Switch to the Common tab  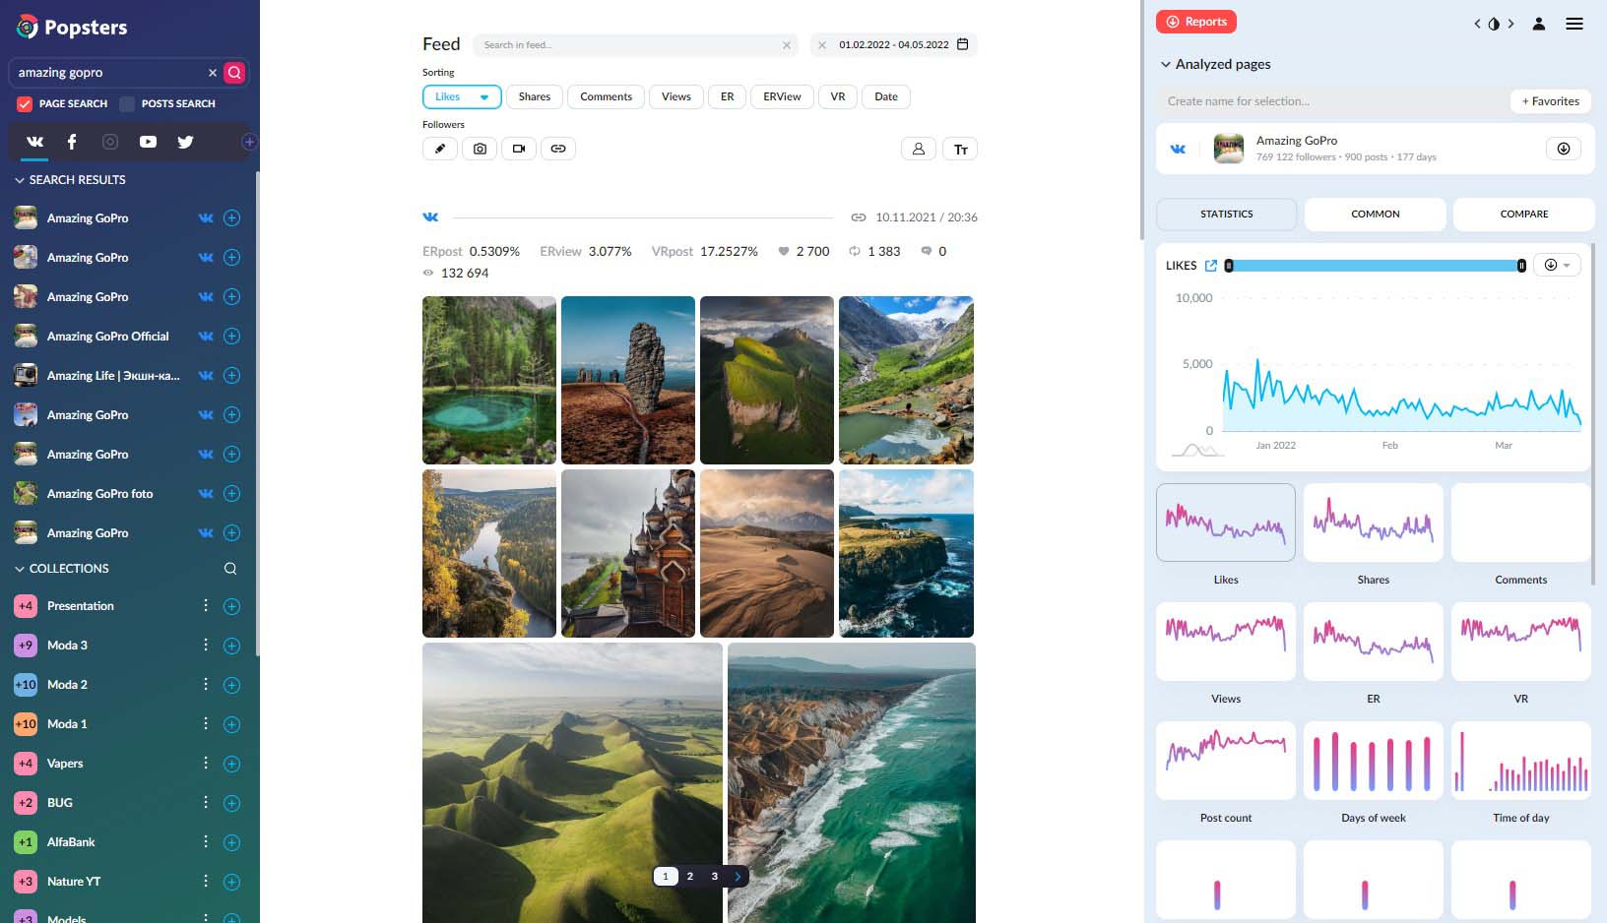(1375, 214)
